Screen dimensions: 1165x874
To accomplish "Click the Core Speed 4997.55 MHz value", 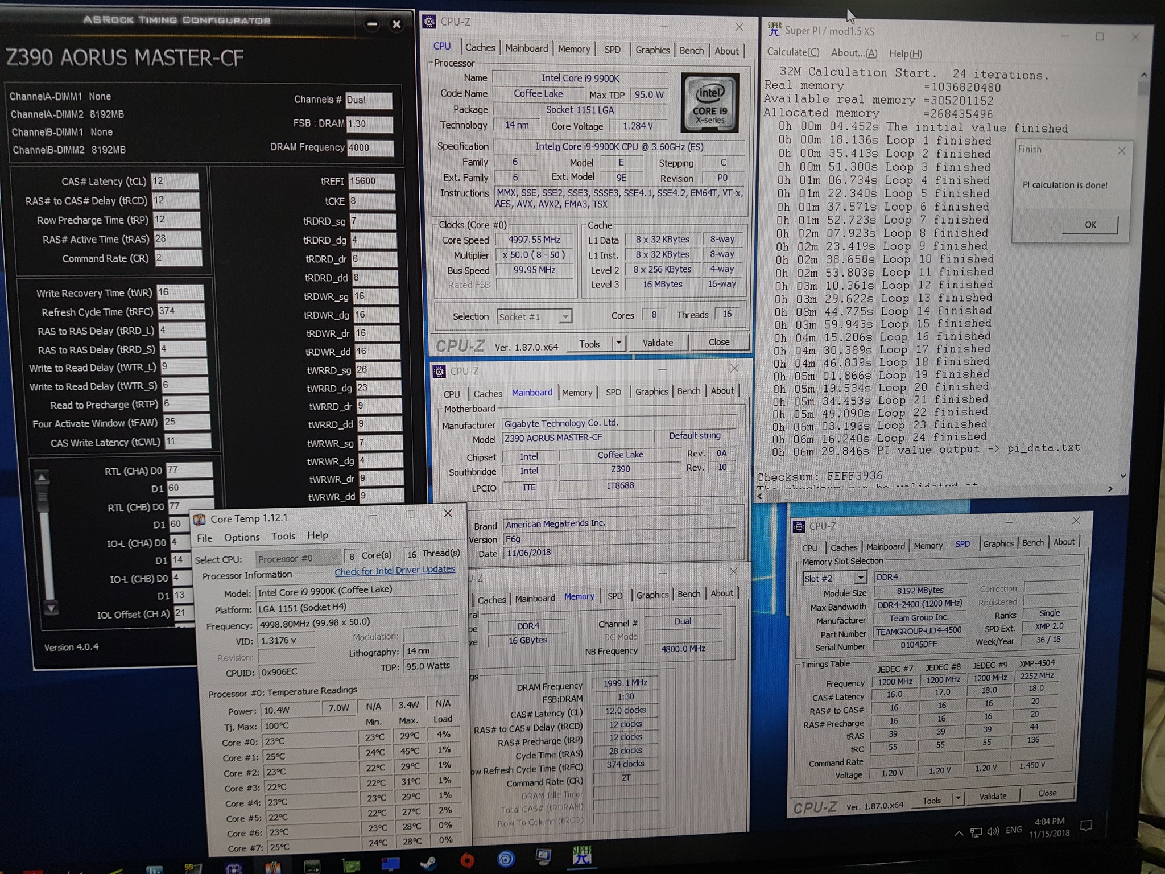I will tap(534, 240).
